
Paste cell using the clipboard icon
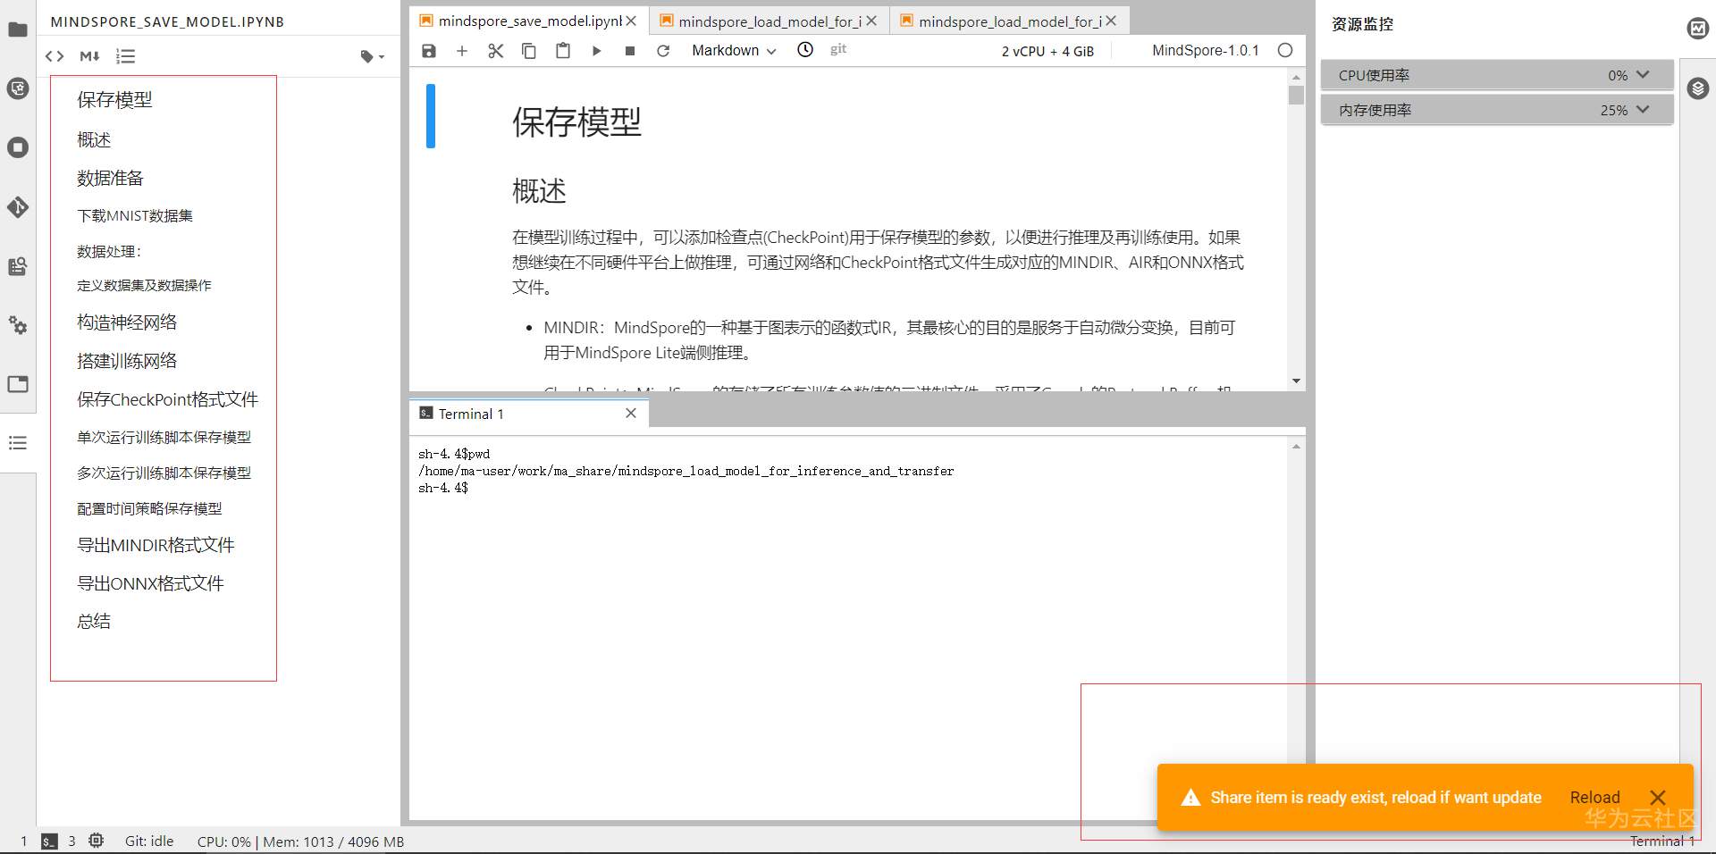563,51
